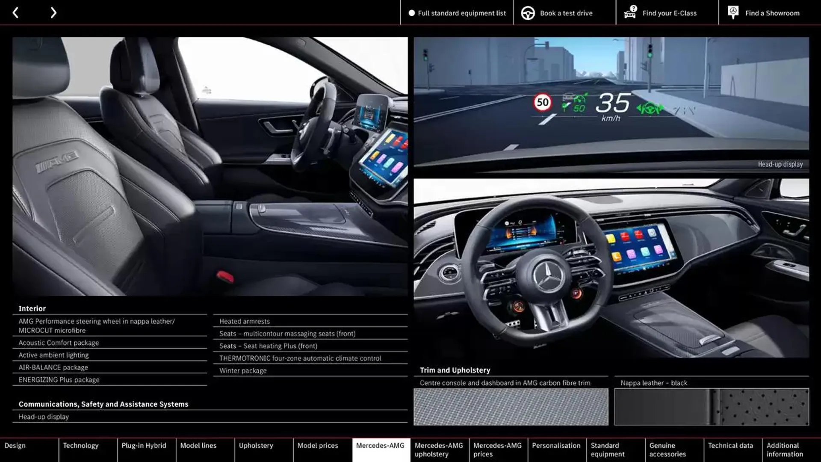The height and width of the screenshot is (462, 821).
Task: Click the Full standard equipment list dot icon
Action: [x=411, y=12]
